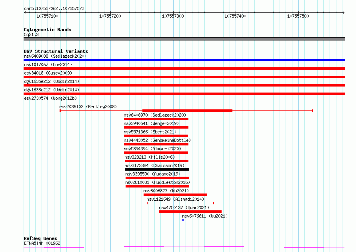The image size is (356, 252).
Task: Open the nsv5571366 (Ebert2021) entry
Action: [150, 132]
